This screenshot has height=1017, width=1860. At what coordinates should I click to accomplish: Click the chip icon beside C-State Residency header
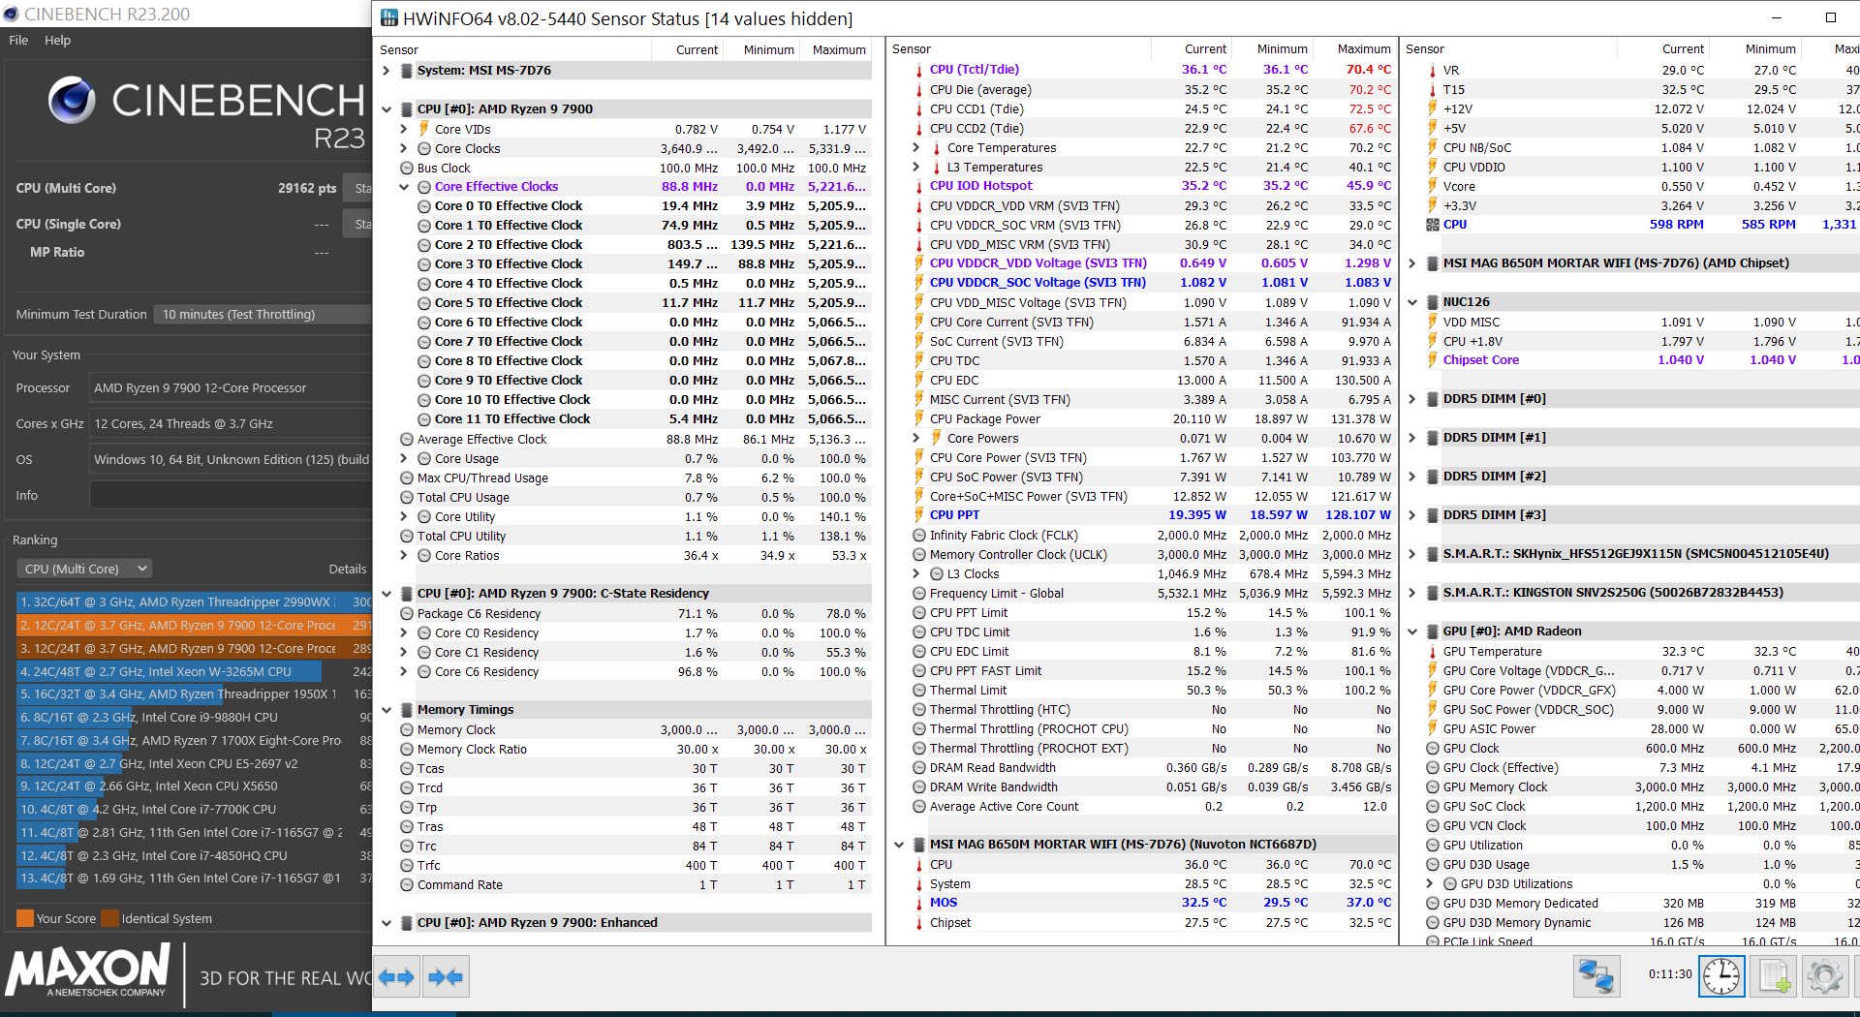pos(407,594)
